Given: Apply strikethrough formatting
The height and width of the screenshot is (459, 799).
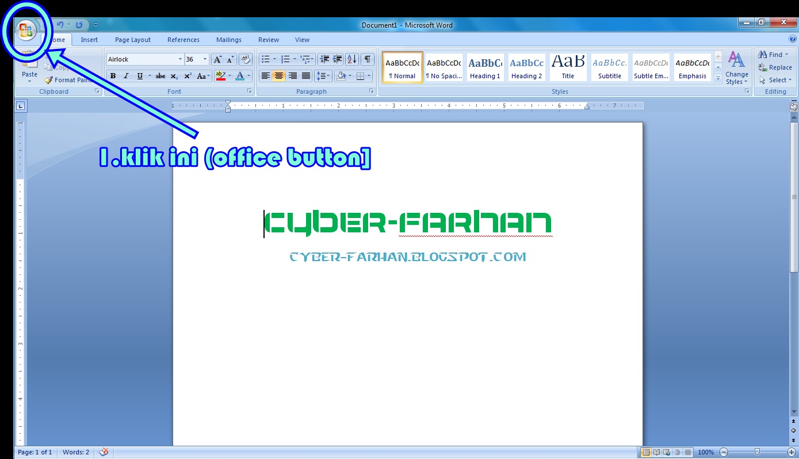Looking at the screenshot, I should pos(160,76).
